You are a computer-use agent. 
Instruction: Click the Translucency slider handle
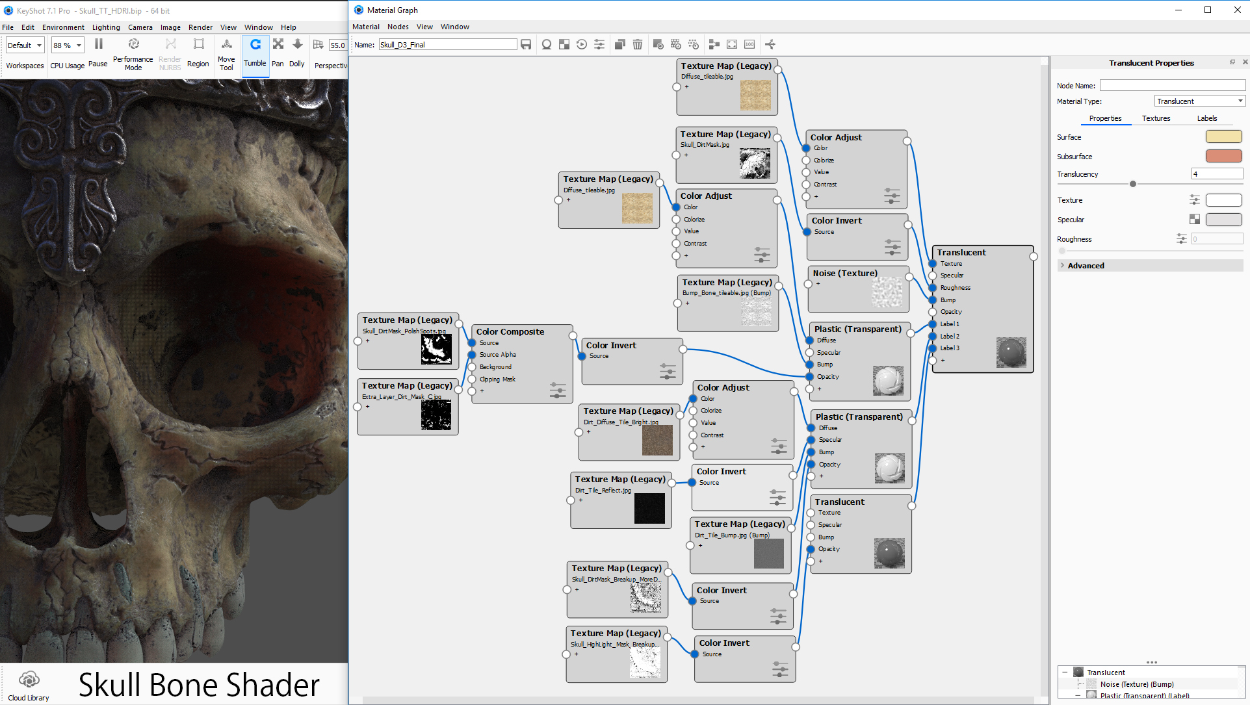[x=1133, y=184]
